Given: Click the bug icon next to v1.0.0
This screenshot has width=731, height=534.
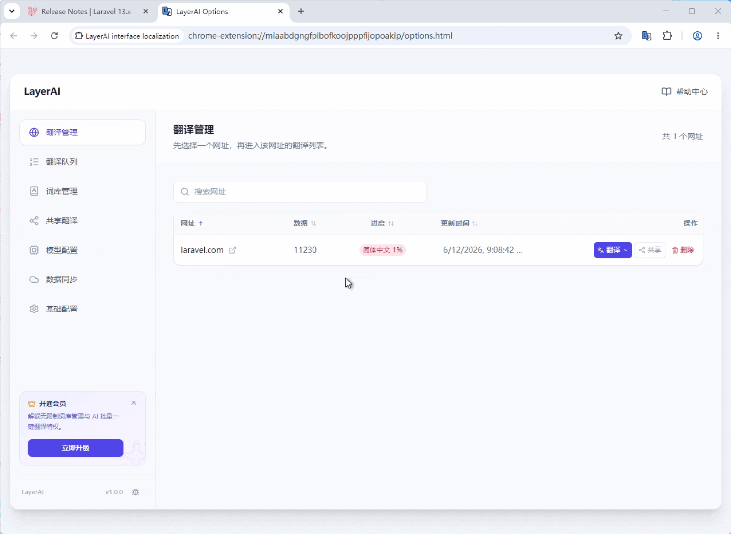Looking at the screenshot, I should 135,492.
